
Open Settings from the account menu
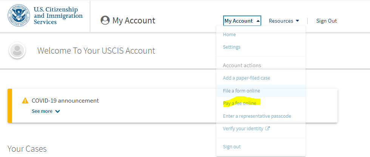pos(231,47)
